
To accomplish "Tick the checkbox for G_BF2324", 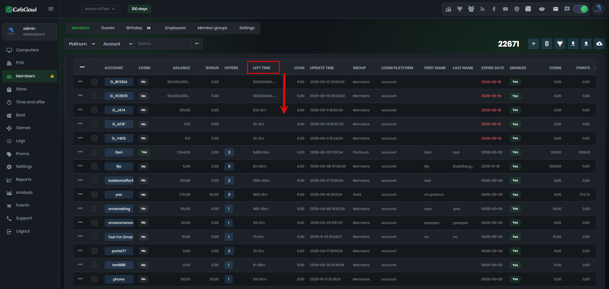I will 95,82.
